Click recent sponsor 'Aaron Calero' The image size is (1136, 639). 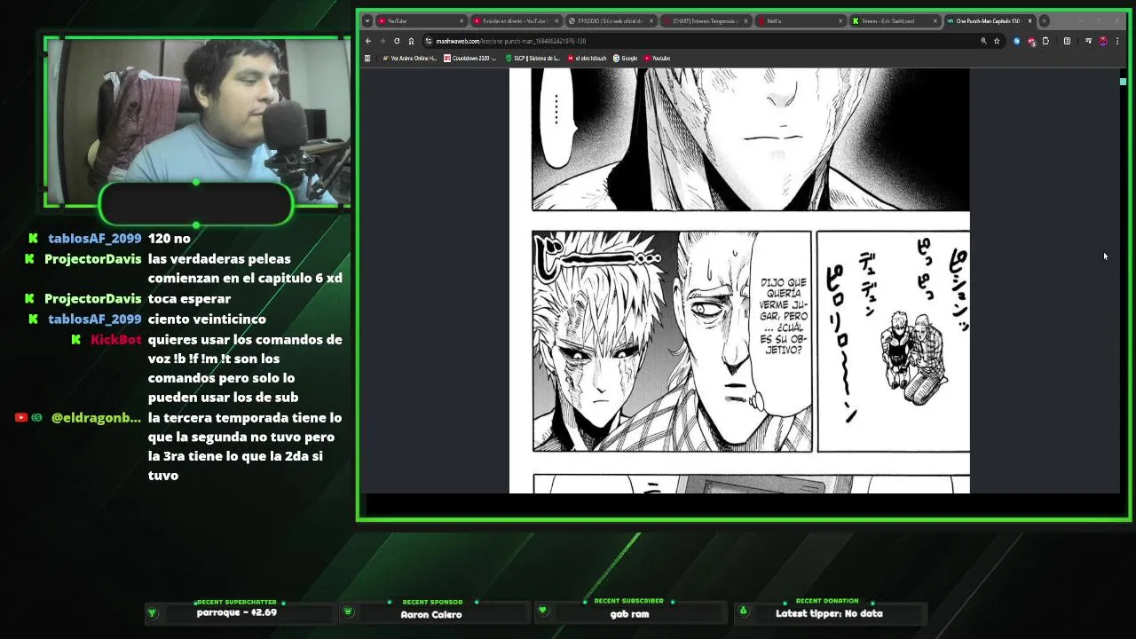(x=431, y=614)
